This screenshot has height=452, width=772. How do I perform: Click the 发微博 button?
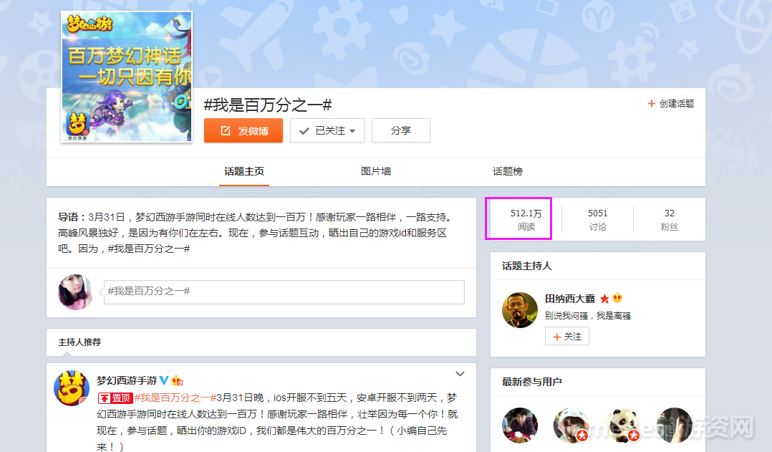pos(243,130)
